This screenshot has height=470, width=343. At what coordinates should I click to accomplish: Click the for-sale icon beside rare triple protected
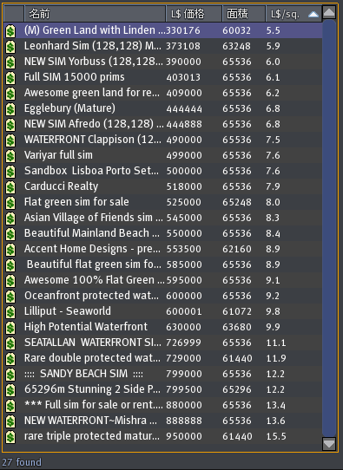(x=10, y=437)
